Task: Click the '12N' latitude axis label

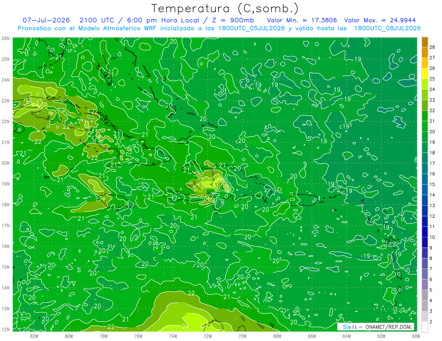Action: pyautogui.click(x=5, y=329)
